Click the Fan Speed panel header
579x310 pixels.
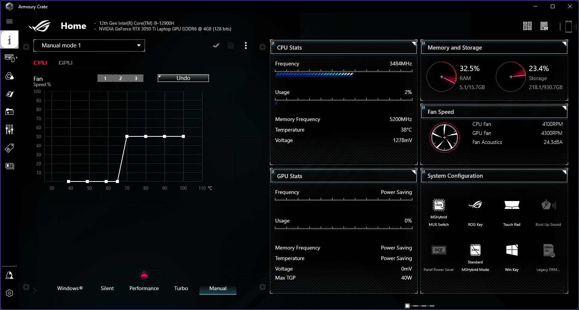click(x=494, y=112)
